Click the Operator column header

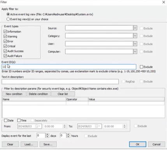tap(77, 99)
